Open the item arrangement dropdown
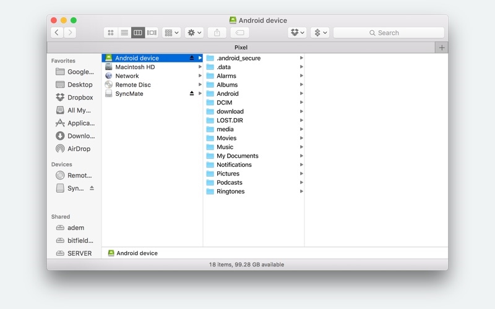 pos(171,33)
